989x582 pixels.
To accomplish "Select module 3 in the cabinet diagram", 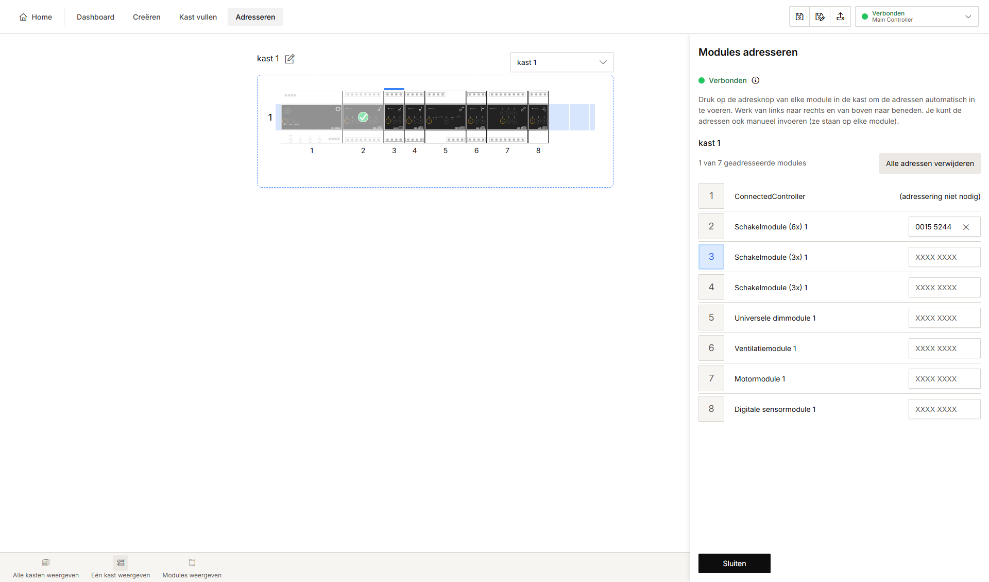I will click(394, 117).
